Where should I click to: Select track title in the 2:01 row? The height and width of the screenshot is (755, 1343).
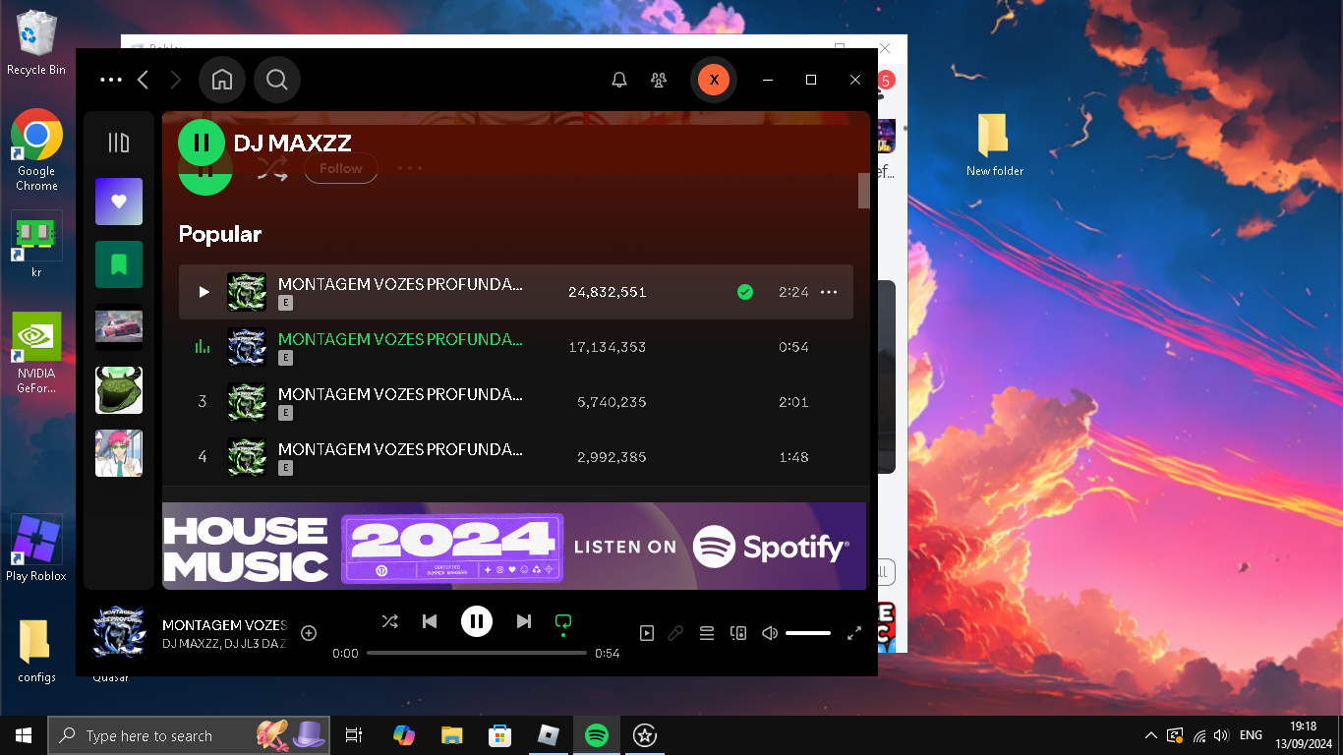point(400,394)
